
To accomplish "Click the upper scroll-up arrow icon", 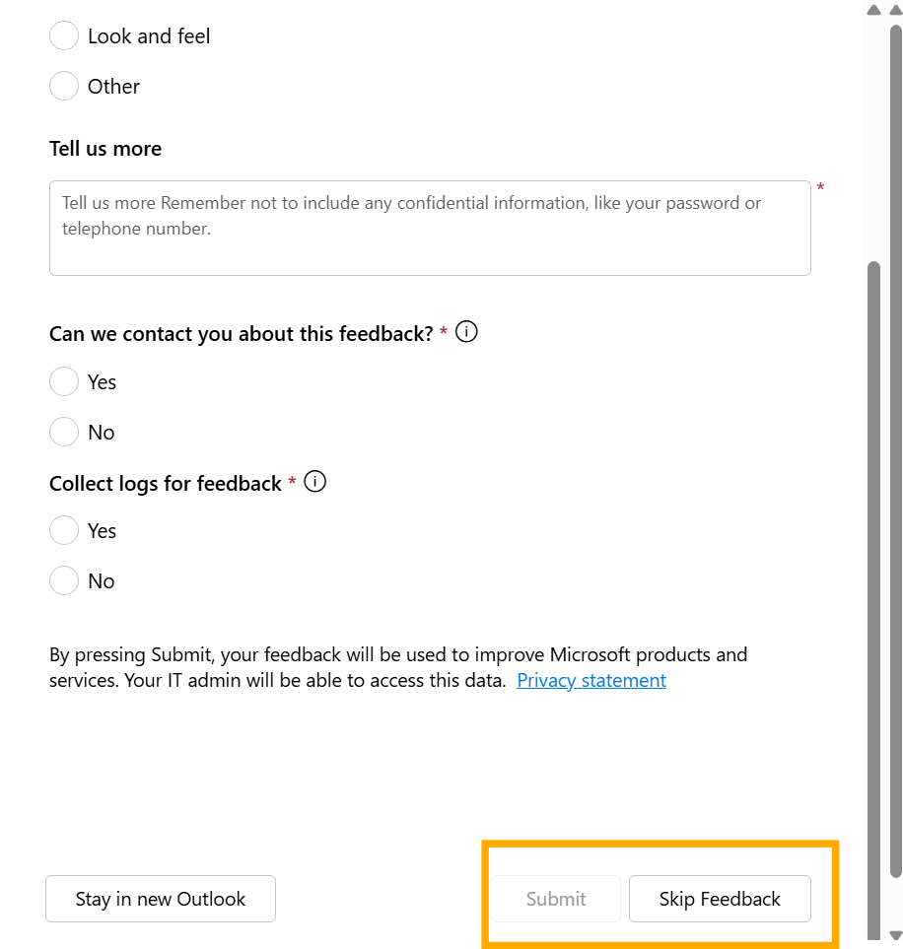I will pyautogui.click(x=895, y=9).
